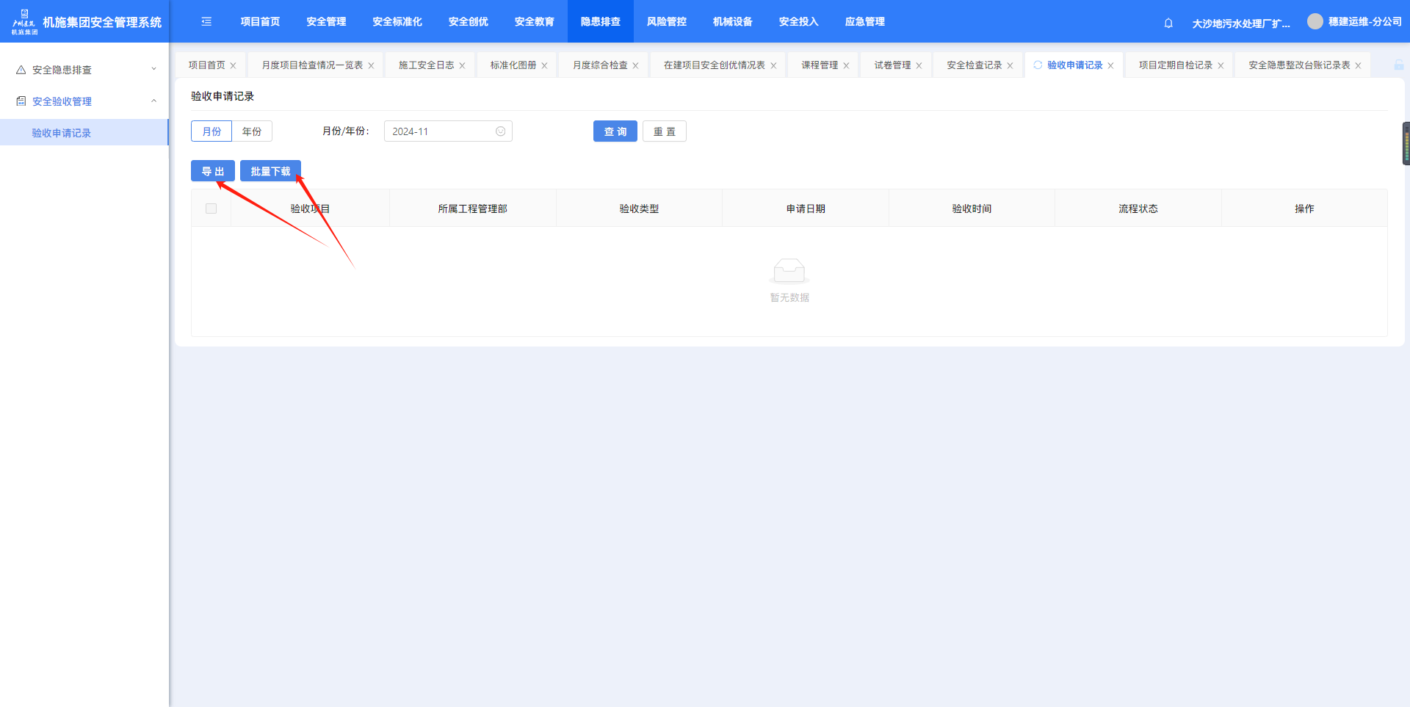This screenshot has width=1410, height=707.
Task: Click the lock icon at tab bar end
Action: 1398,65
